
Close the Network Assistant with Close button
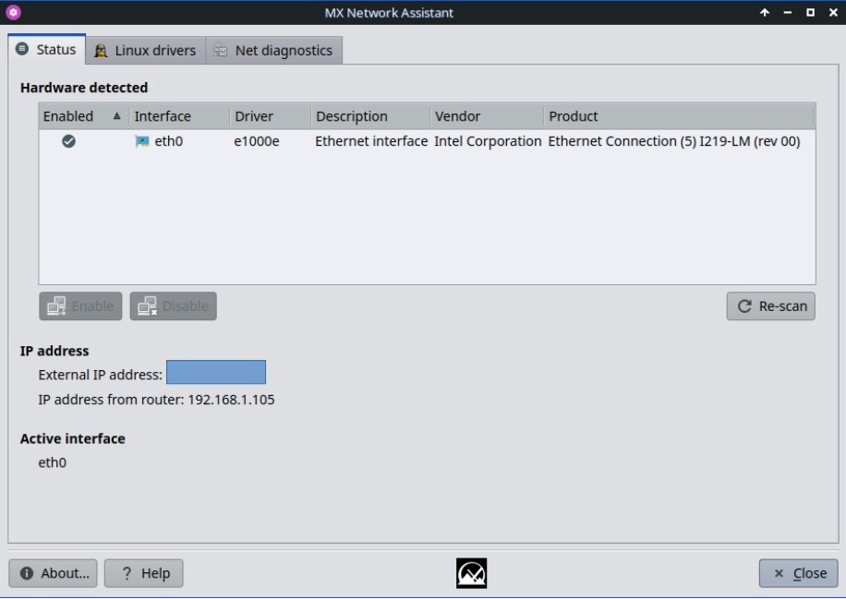point(799,573)
